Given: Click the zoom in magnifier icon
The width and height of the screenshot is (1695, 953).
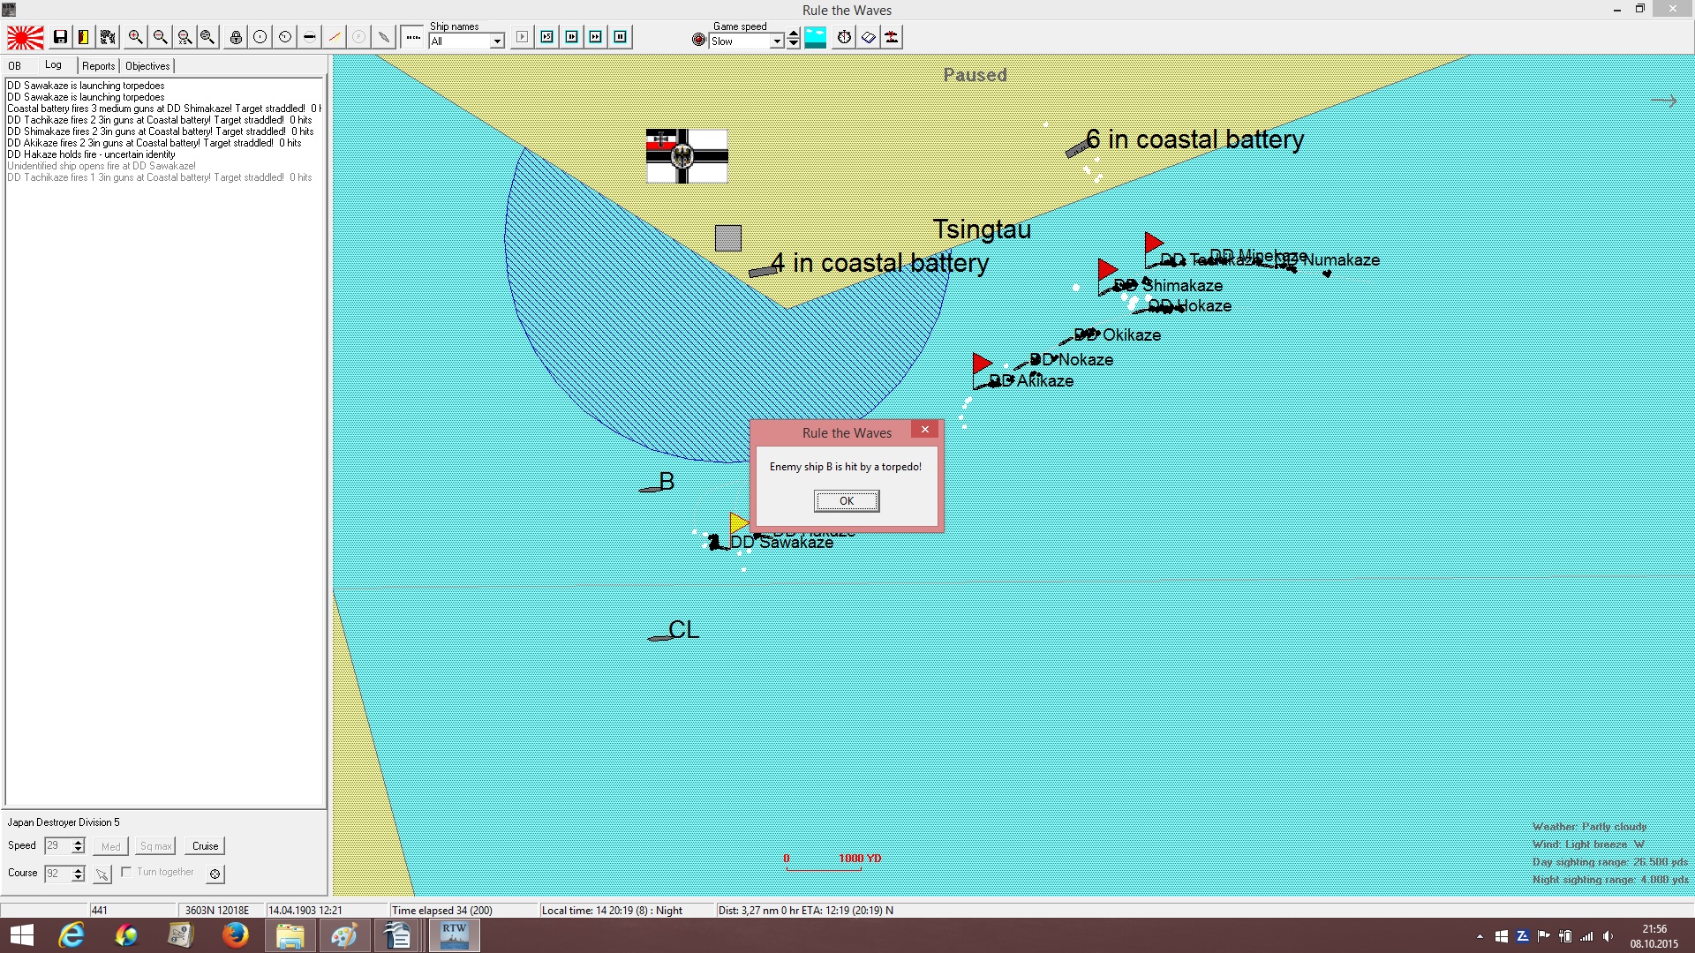Looking at the screenshot, I should tap(135, 37).
